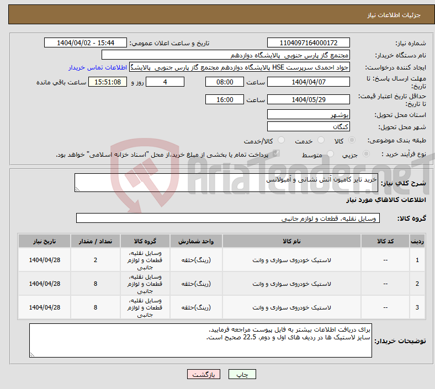435x389 pixels.
Task: Click the بازگشت (Back) button
Action: tap(203, 374)
